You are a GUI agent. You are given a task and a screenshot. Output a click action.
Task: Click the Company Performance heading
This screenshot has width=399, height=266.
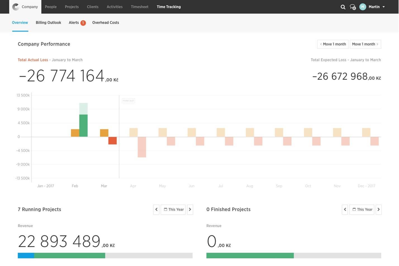click(44, 44)
